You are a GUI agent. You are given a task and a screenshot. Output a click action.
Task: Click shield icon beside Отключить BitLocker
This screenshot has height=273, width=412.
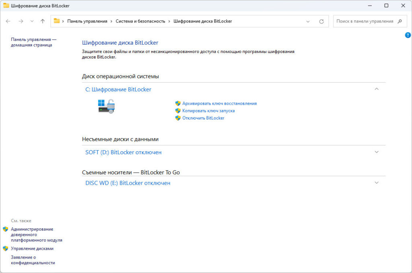point(178,118)
